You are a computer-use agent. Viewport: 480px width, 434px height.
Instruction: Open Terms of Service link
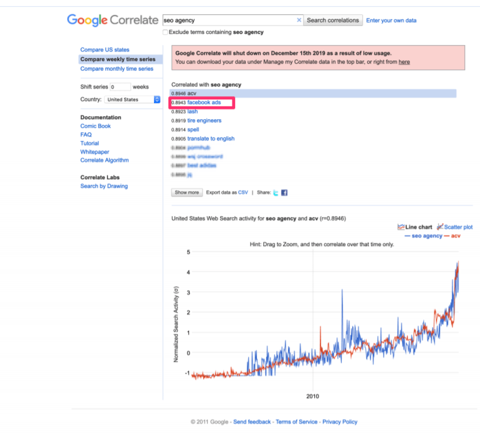[x=296, y=422]
